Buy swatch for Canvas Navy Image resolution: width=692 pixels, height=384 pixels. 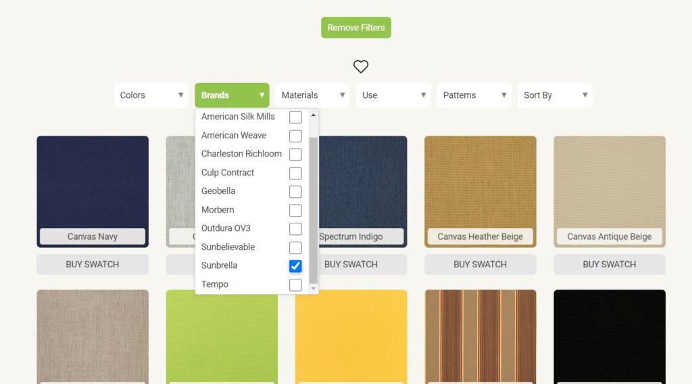tap(93, 265)
